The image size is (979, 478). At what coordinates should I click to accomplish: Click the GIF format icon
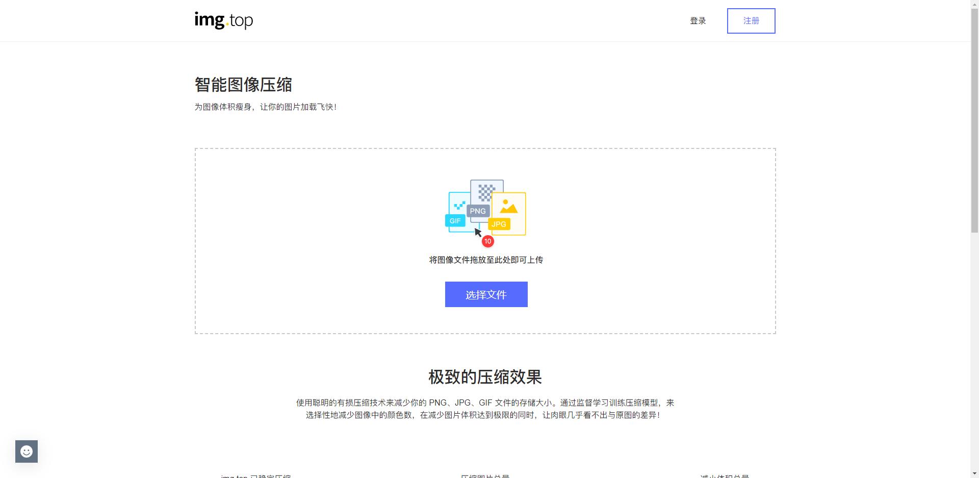455,220
